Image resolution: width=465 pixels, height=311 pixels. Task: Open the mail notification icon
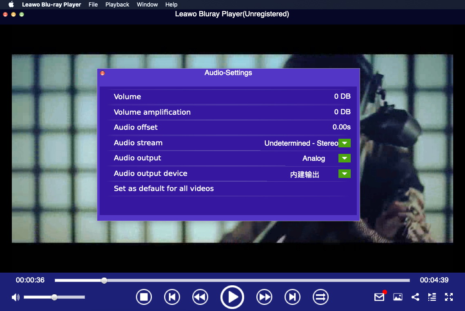[x=380, y=296]
